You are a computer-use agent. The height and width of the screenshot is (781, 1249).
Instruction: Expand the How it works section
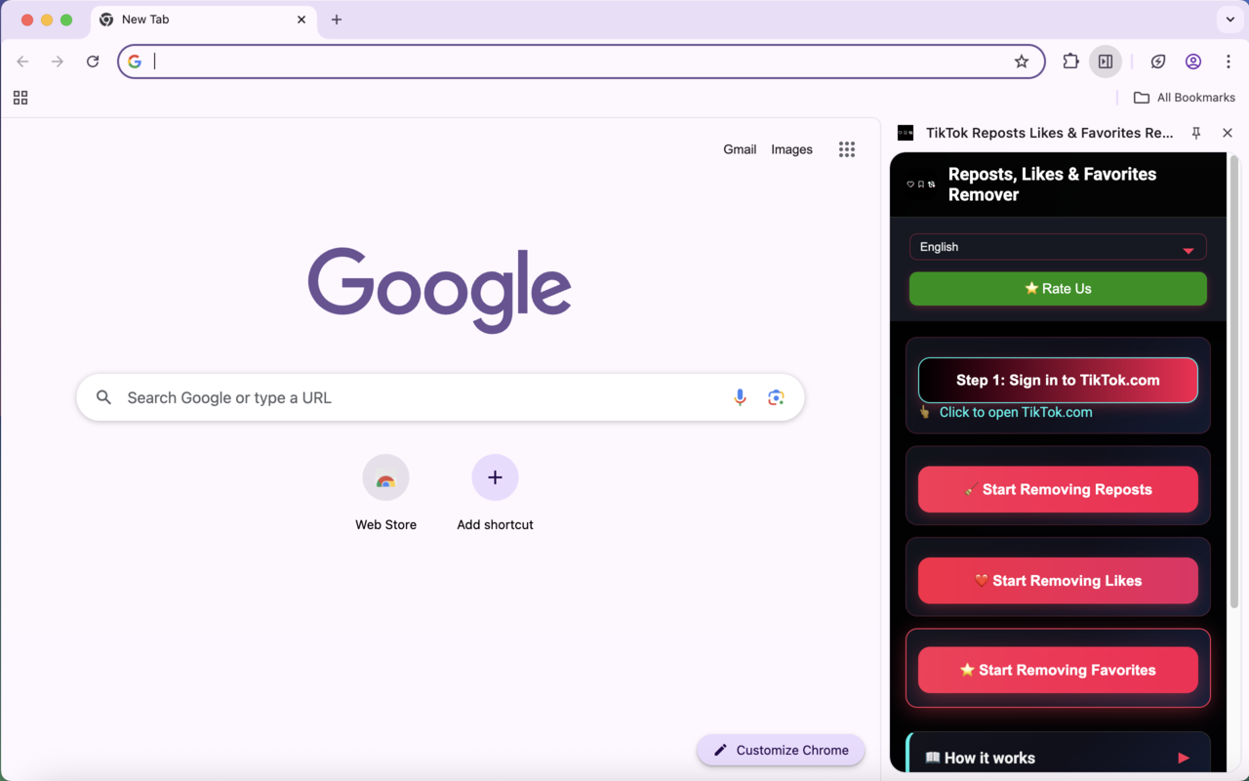[x=1058, y=758]
